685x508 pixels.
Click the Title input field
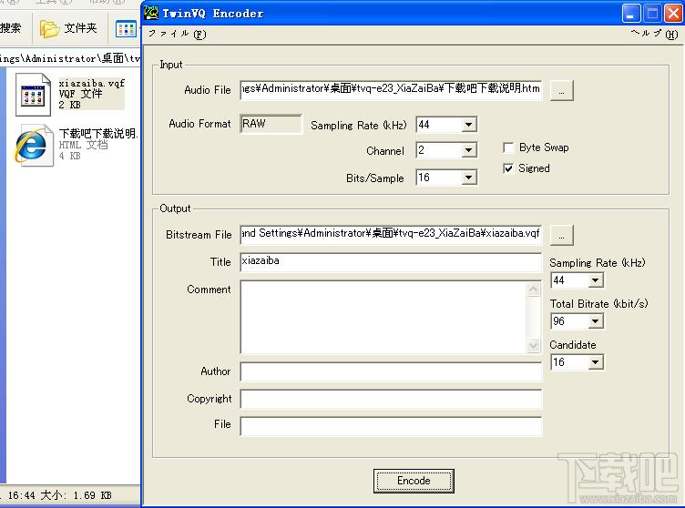pyautogui.click(x=391, y=262)
